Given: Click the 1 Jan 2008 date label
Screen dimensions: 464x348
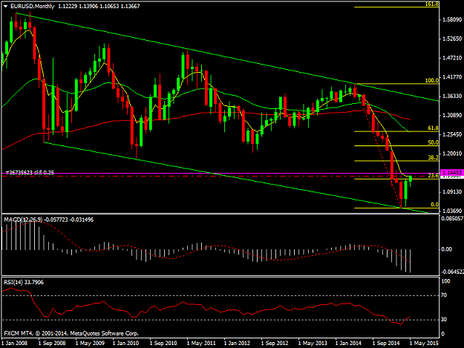Looking at the screenshot, I should 14,344.
